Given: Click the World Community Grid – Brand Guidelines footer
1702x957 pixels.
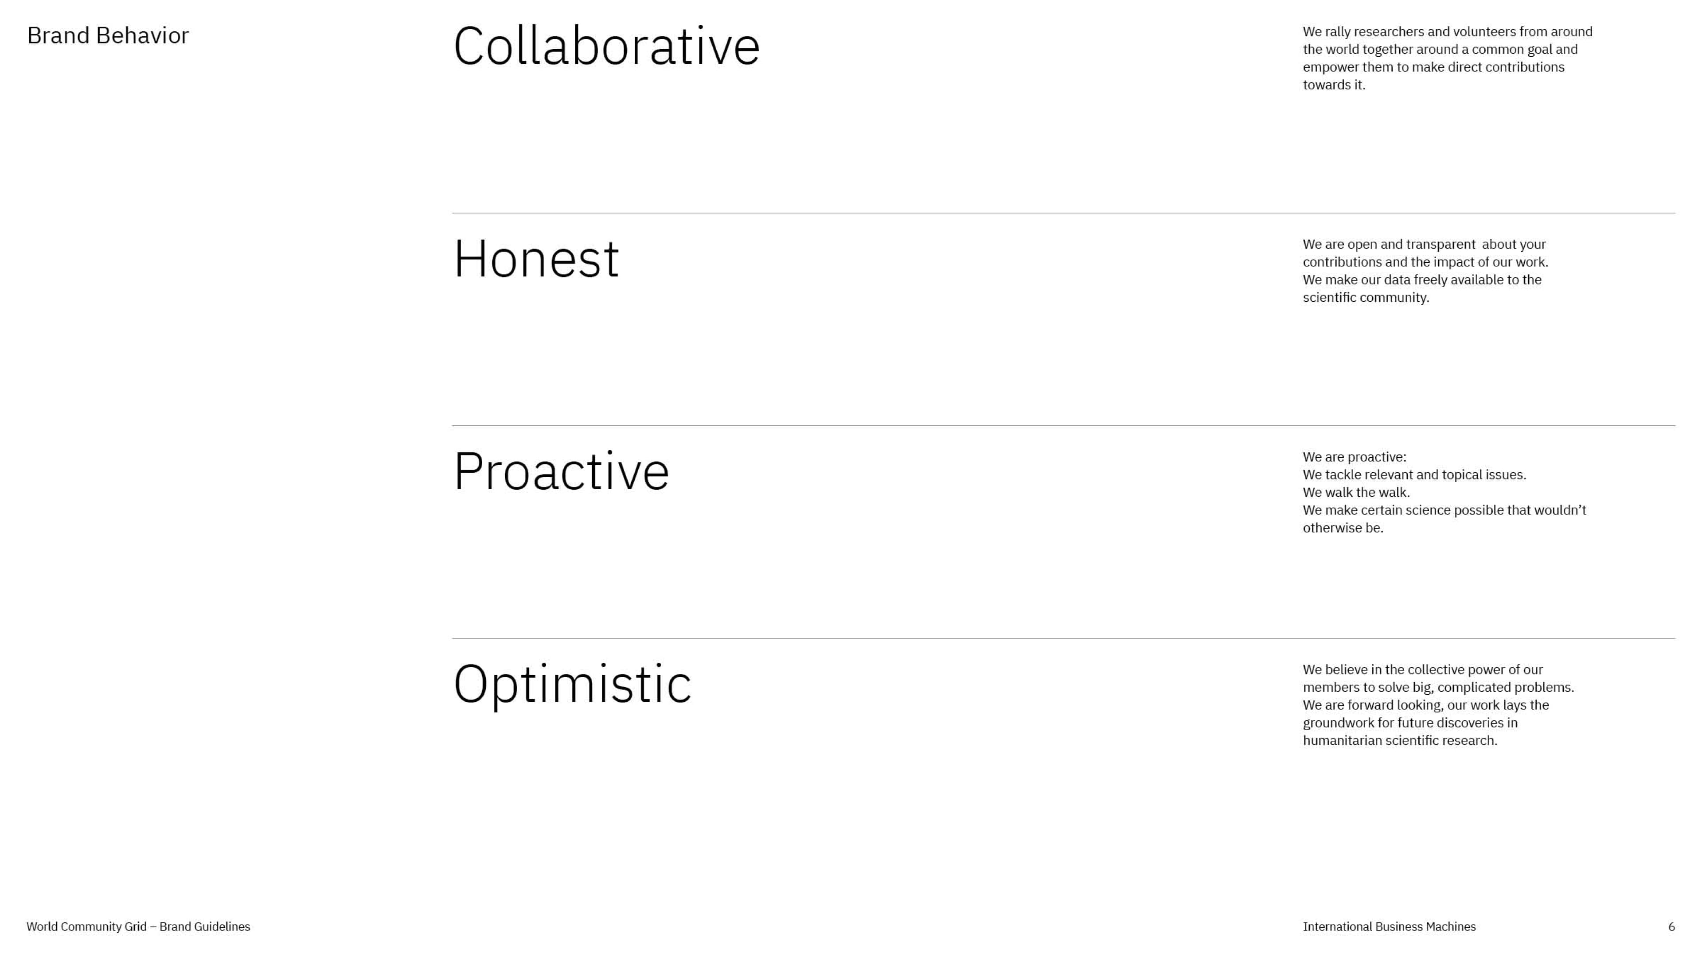Looking at the screenshot, I should (138, 926).
